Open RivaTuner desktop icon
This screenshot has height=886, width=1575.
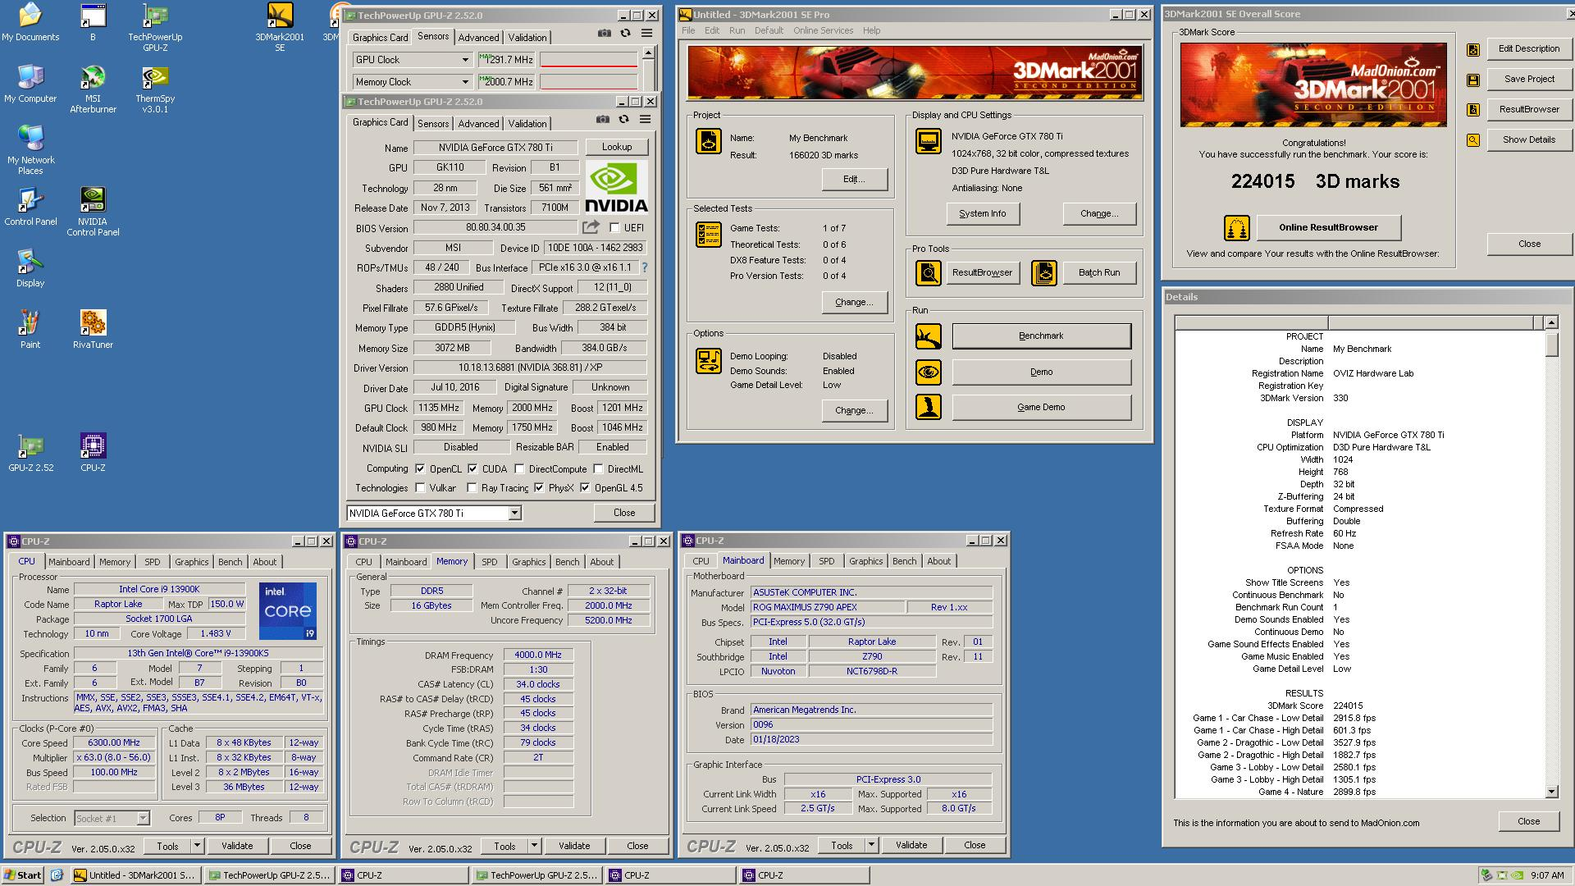point(93,330)
